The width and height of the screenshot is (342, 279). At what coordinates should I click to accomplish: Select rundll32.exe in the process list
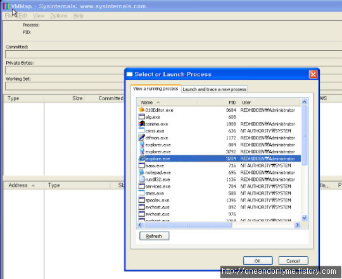(158, 179)
